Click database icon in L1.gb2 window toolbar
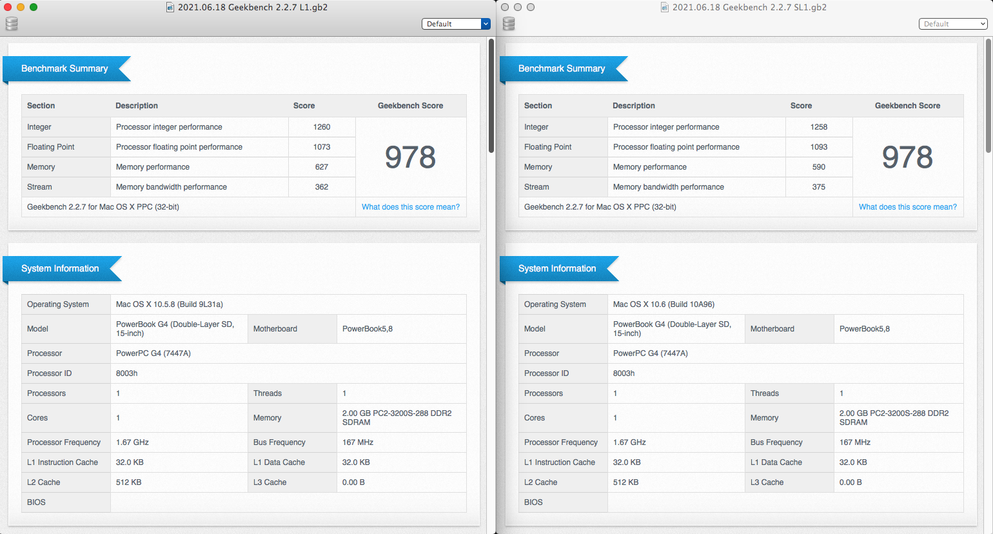This screenshot has width=993, height=534. pos(11,24)
